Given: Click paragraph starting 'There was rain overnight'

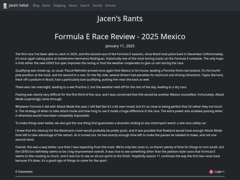Looking at the screenshot, I should (x=101, y=87).
